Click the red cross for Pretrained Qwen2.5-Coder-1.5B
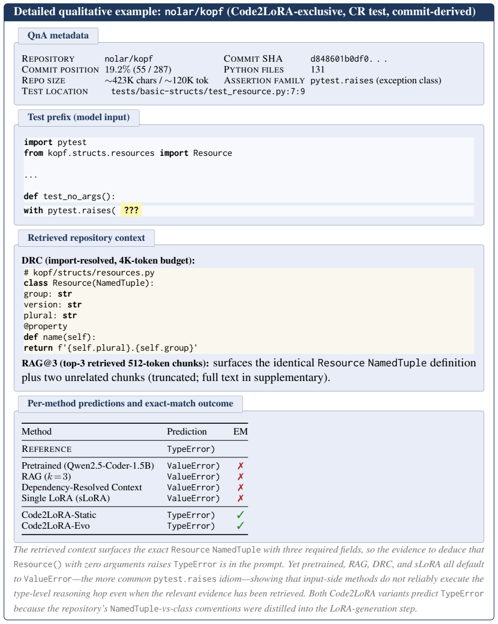The image size is (498, 624). [x=240, y=465]
